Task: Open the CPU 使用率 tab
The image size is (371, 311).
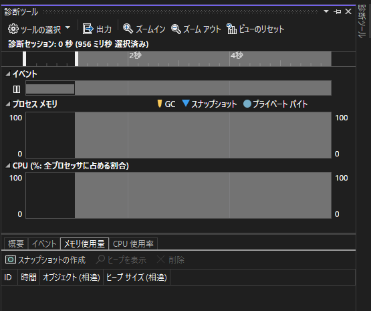Action: (133, 243)
